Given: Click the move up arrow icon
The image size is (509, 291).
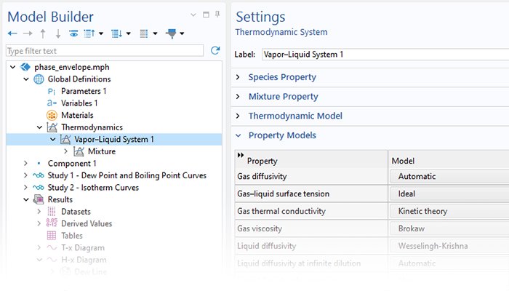Looking at the screenshot, I should (x=43, y=33).
